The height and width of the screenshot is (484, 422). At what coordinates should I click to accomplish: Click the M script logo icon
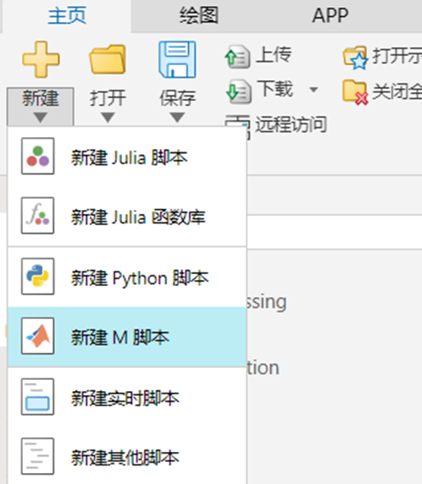38,336
